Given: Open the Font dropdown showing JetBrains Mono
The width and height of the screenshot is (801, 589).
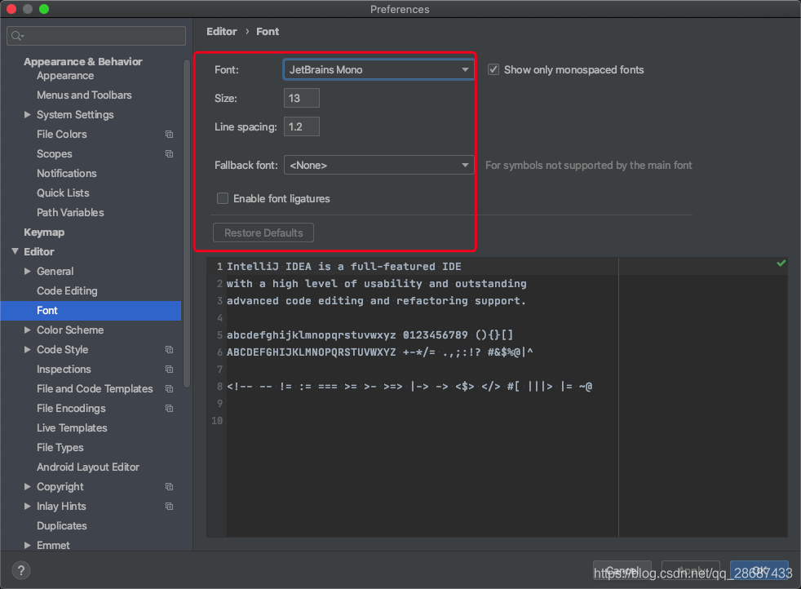Looking at the screenshot, I should click(x=378, y=70).
